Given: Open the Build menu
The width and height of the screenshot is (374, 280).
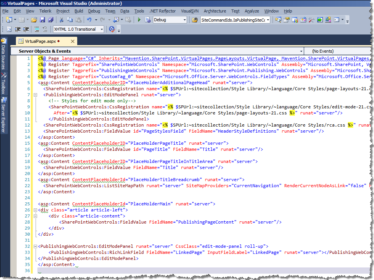Looking at the screenshot, I should [x=79, y=11].
